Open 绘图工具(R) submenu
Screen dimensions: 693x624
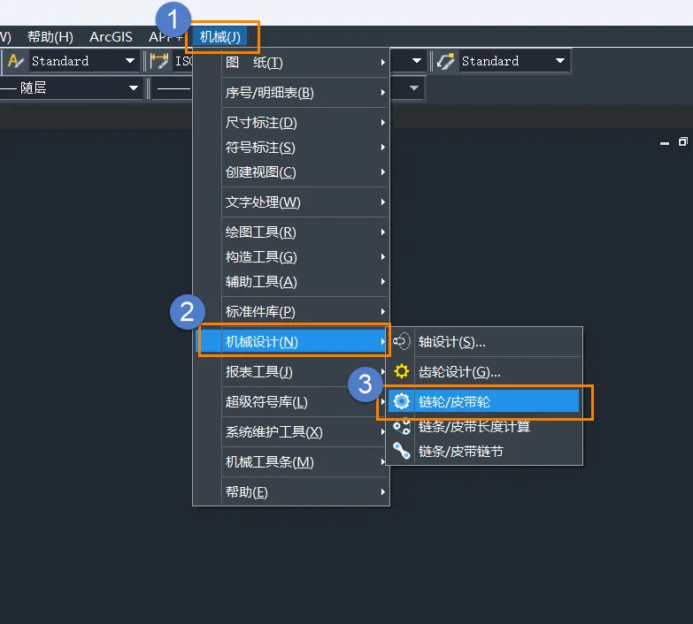pyautogui.click(x=305, y=232)
